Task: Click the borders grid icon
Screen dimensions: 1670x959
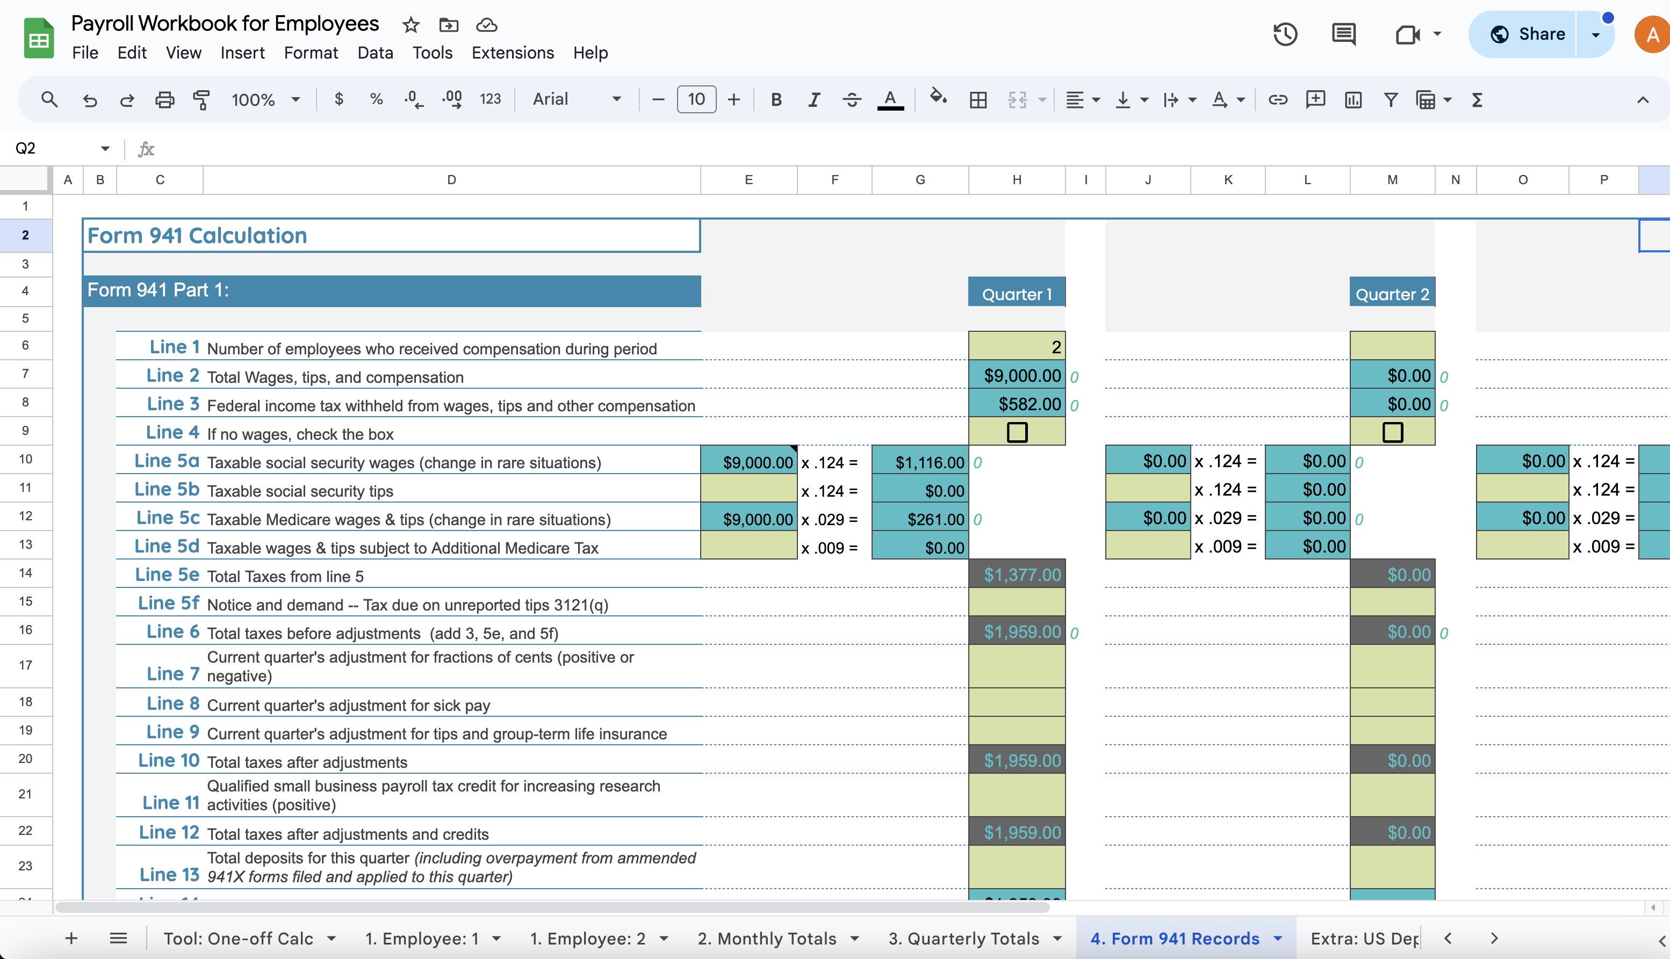Action: (978, 99)
